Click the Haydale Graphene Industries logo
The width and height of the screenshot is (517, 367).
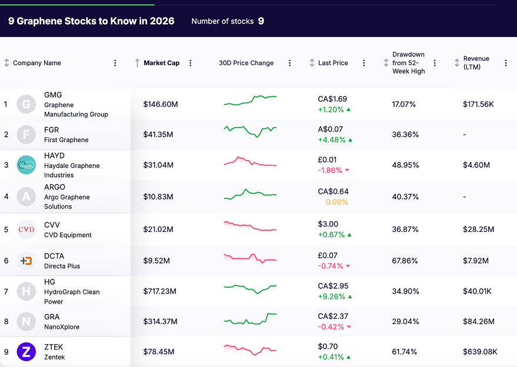(x=26, y=165)
